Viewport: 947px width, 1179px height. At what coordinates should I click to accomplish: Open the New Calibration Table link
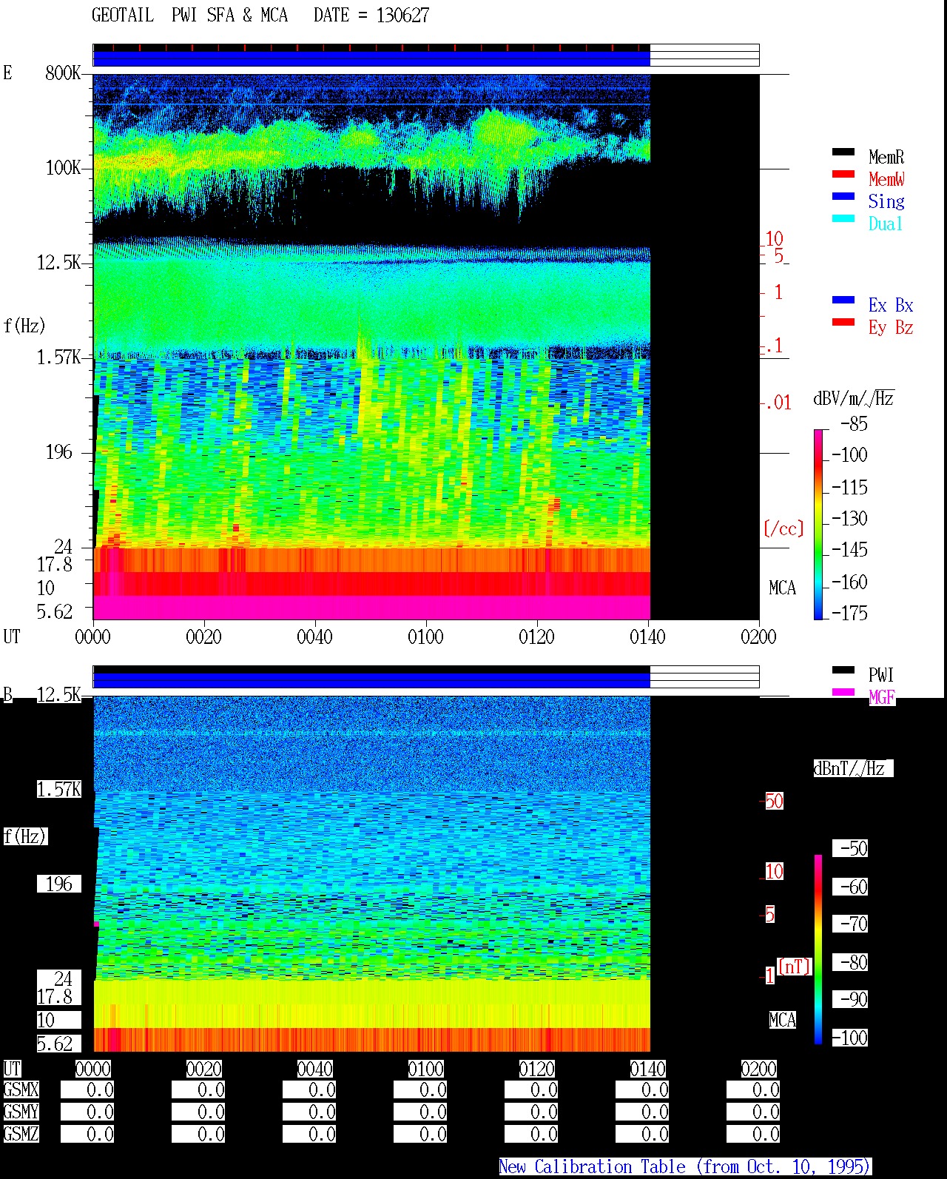[685, 1167]
